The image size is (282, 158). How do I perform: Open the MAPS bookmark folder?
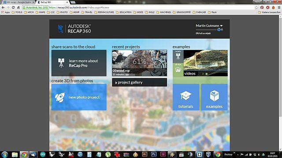tap(40, 12)
